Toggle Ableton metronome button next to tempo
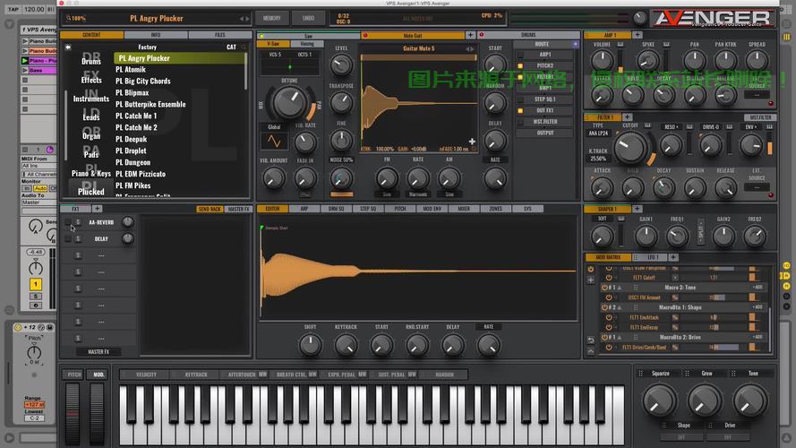The image size is (796, 448). coord(51,9)
